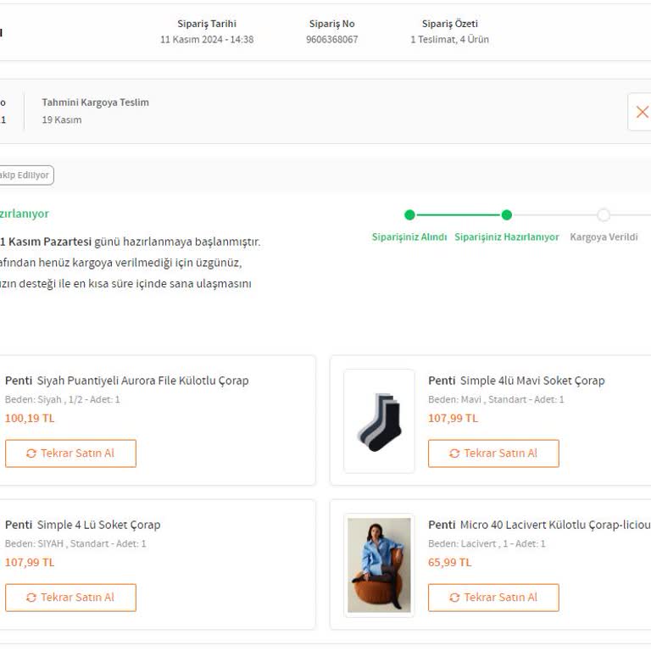The image size is (651, 651).
Task: Select order date 11 Kasım 2024 - 14:38
Action: coord(207,40)
